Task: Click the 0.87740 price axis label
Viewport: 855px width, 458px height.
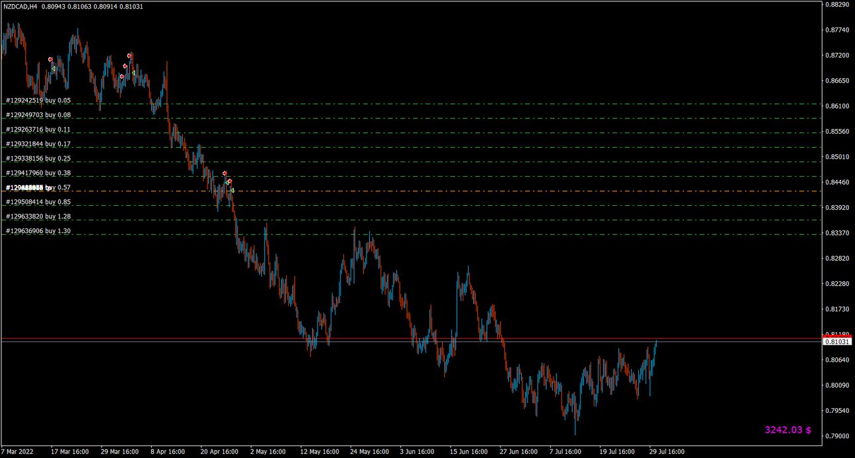Action: point(836,30)
